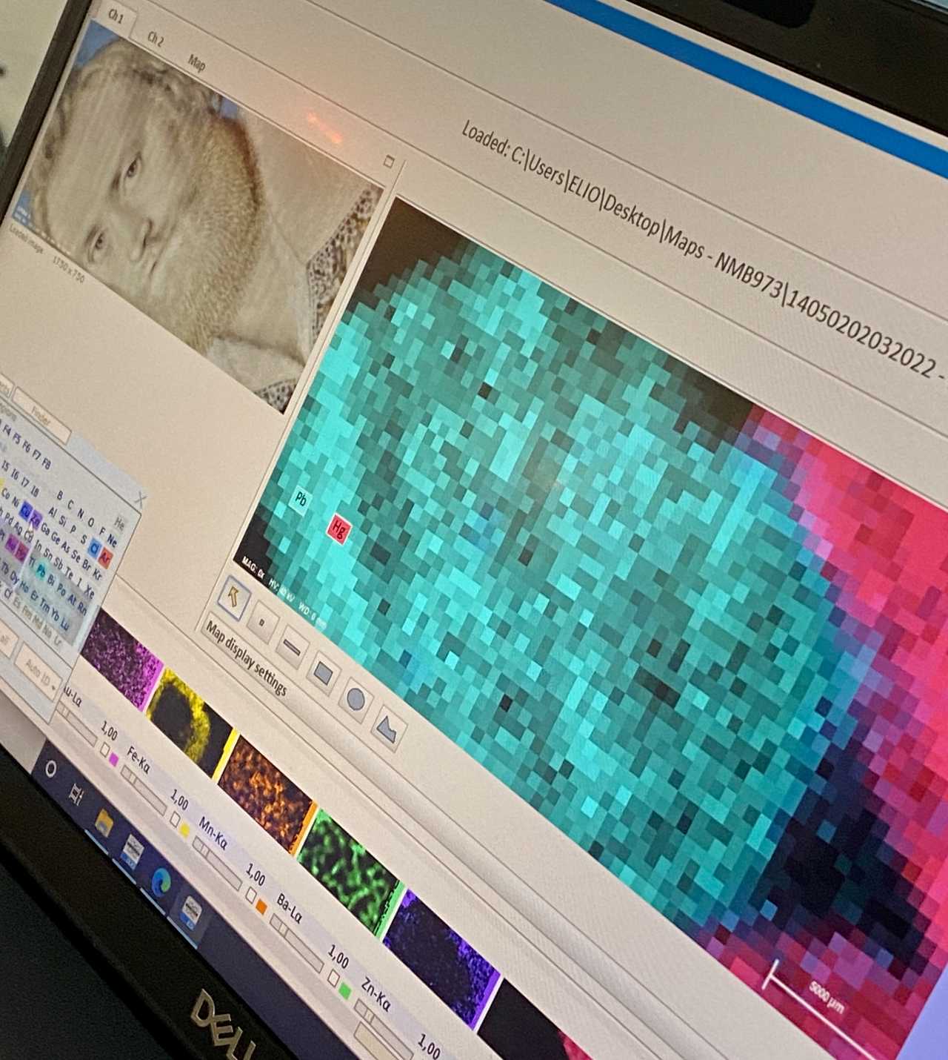
Task: Click the red Hg element label on the map
Action: pos(338,529)
